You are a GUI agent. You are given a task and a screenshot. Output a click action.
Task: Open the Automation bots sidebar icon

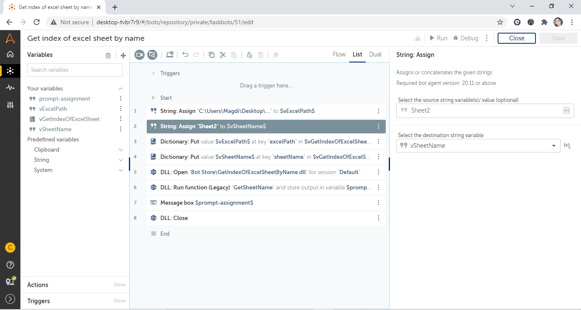10,71
